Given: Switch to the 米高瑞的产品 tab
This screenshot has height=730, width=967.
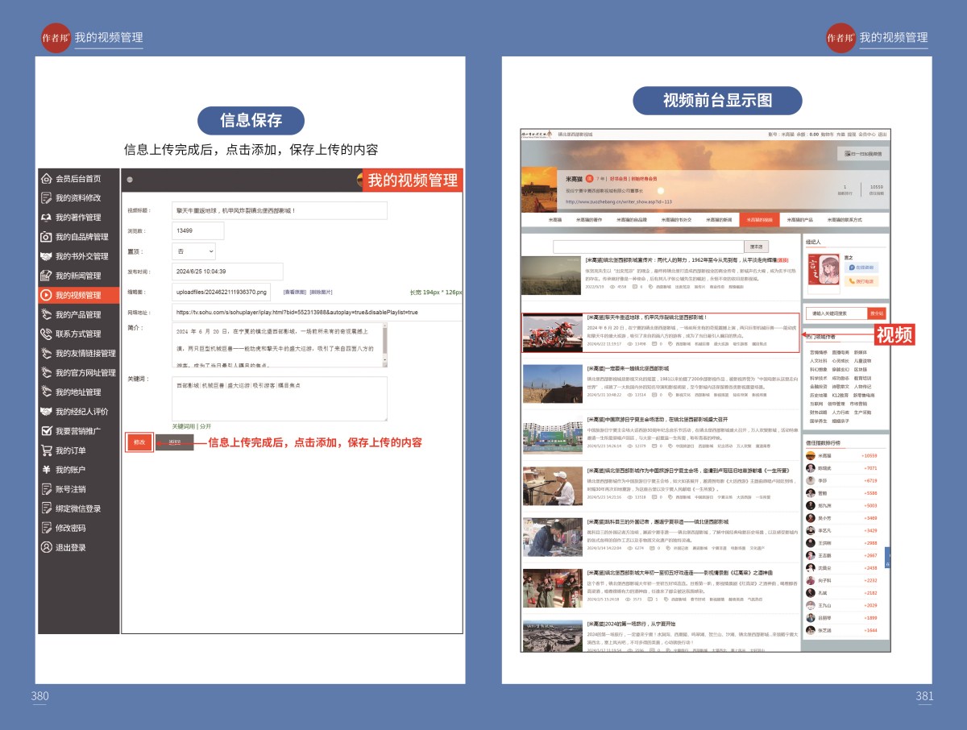Looking at the screenshot, I should [799, 219].
